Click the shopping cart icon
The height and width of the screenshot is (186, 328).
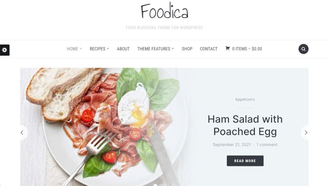tap(228, 48)
